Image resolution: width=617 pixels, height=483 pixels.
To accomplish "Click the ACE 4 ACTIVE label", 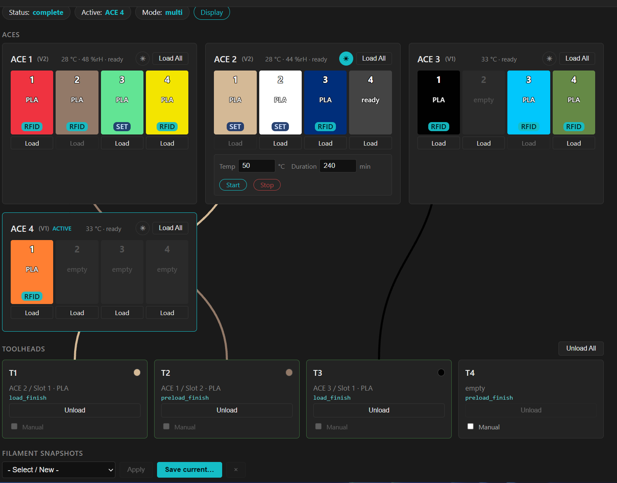I will pyautogui.click(x=62, y=229).
